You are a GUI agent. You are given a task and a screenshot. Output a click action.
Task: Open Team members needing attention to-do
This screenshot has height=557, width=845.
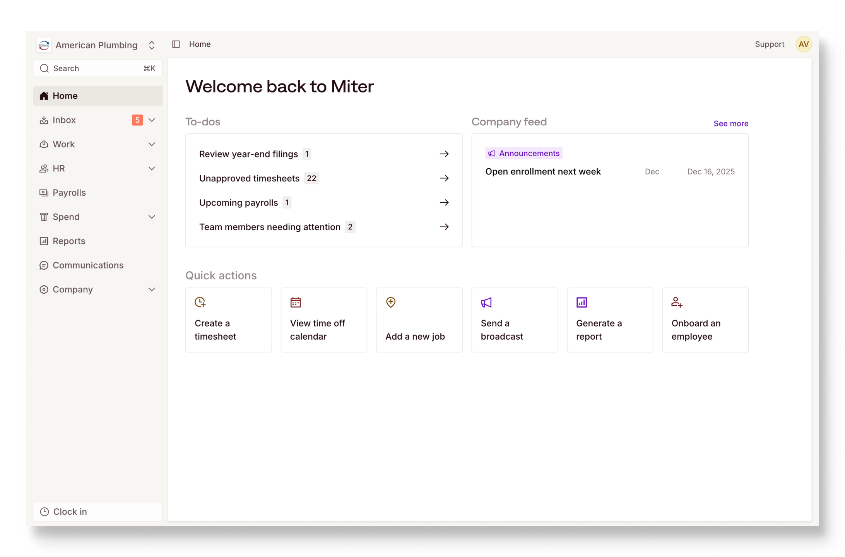point(323,227)
